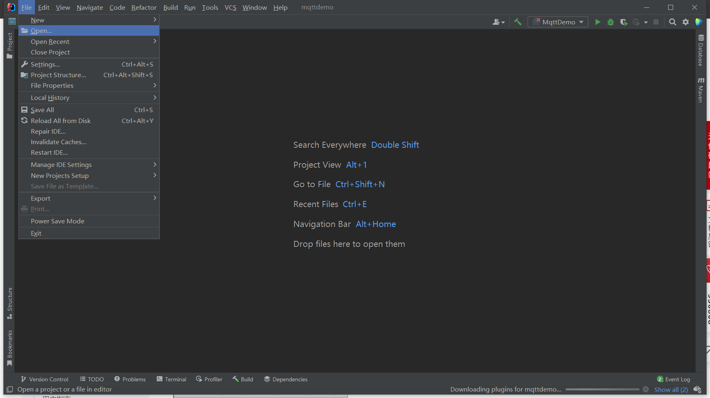Open the Refactor menu
This screenshot has height=398, width=710.
point(144,7)
